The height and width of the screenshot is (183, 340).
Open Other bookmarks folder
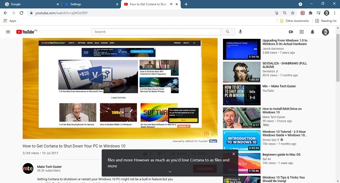tap(294, 21)
